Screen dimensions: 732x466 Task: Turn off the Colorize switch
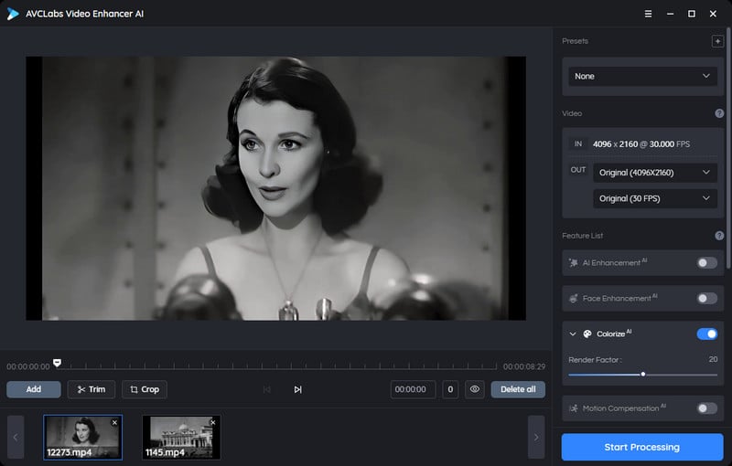point(706,334)
